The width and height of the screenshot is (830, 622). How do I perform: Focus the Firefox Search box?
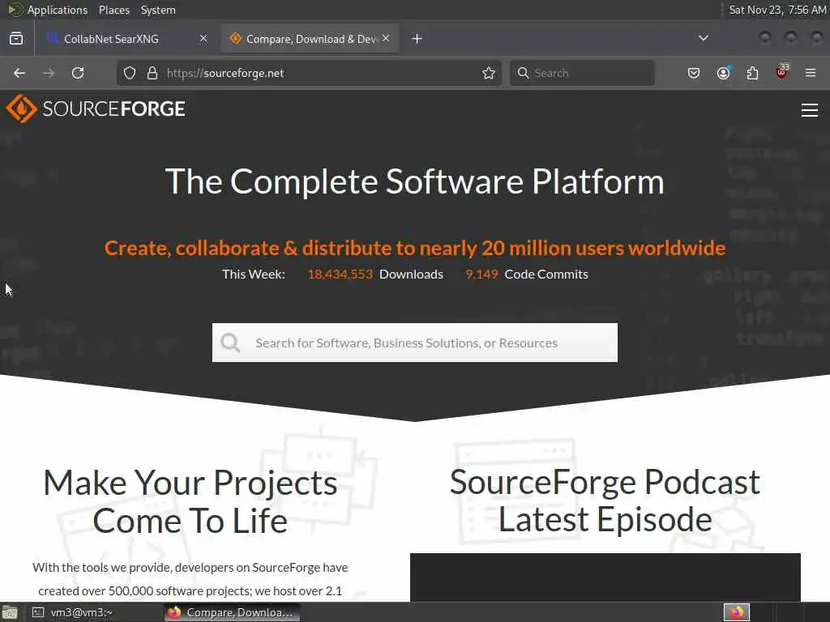(582, 73)
